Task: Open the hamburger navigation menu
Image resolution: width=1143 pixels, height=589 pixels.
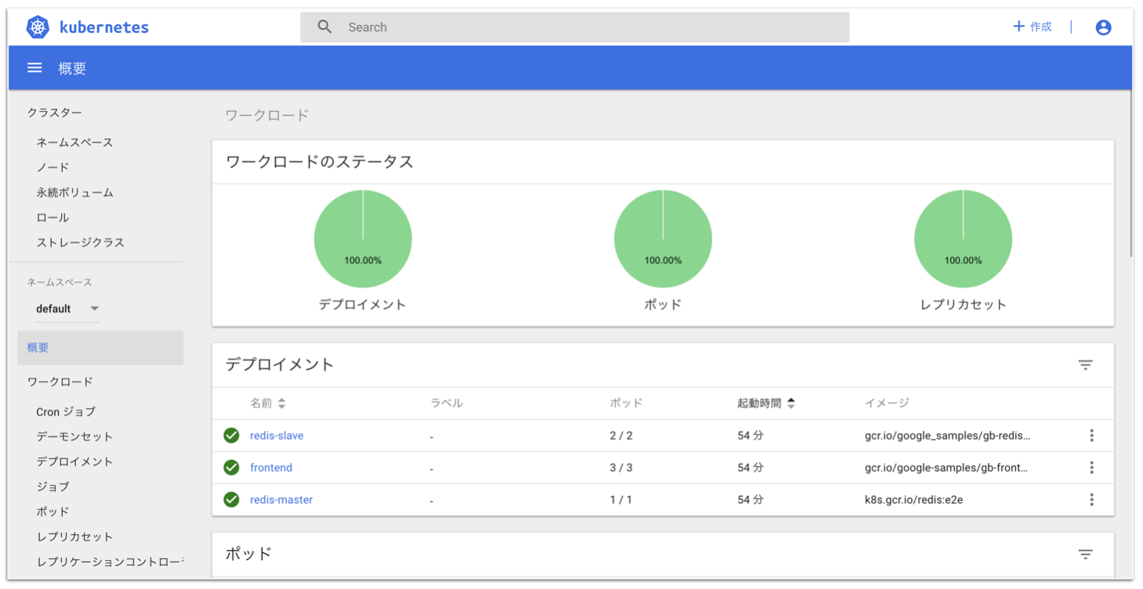Action: pyautogui.click(x=34, y=67)
